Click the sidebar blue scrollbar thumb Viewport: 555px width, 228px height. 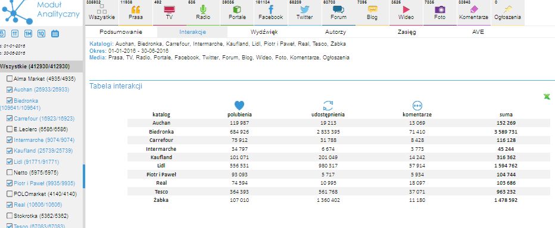point(84,176)
